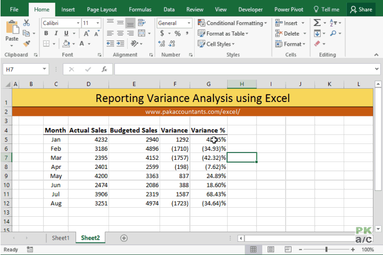This screenshot has width=383, height=255.
Task: Open the Name Box dropdown arrow
Action: coord(44,69)
